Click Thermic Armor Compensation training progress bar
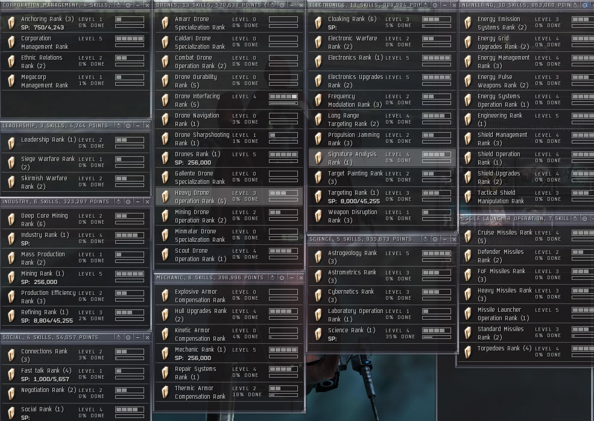The width and height of the screenshot is (594, 421). (x=283, y=395)
